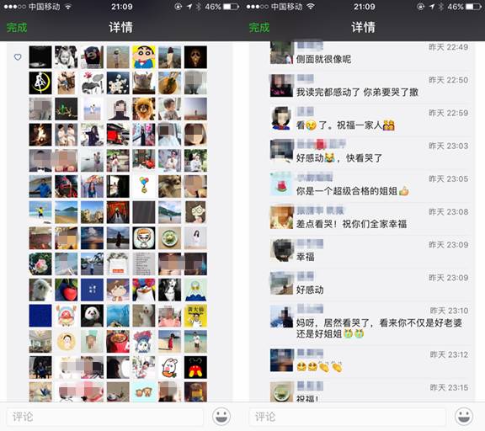Tap 完成 on the left screen
This screenshot has height=431, width=485.
click(x=17, y=28)
